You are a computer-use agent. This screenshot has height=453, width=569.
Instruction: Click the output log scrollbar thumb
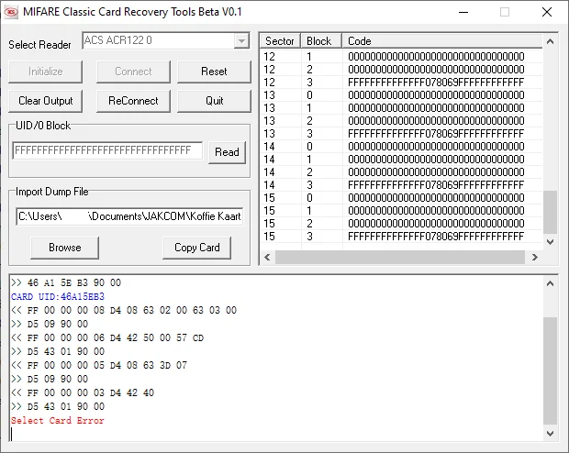coord(550,370)
